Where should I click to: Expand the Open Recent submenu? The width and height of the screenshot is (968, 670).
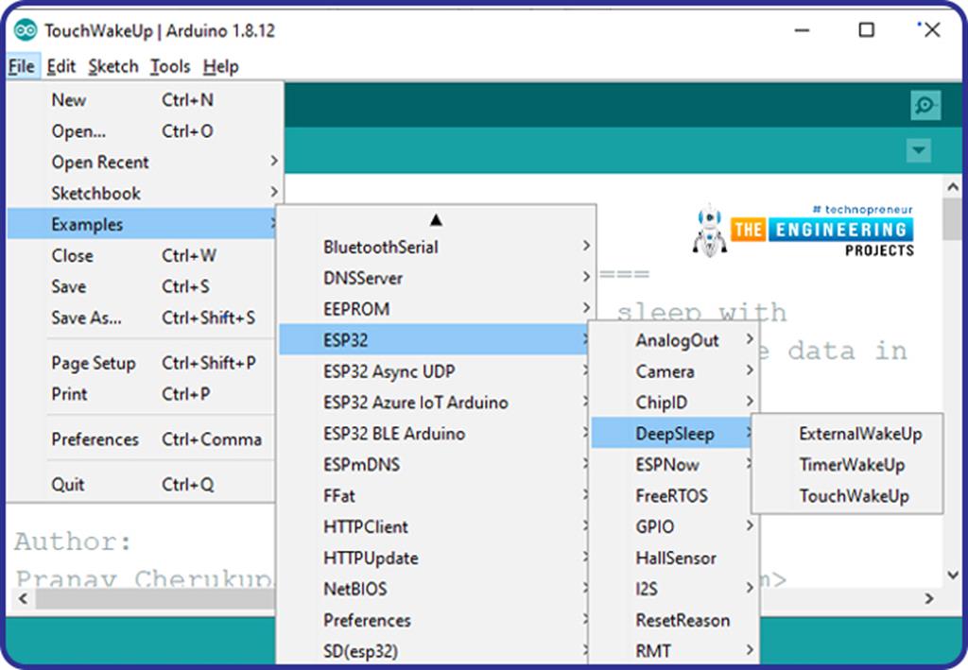click(100, 163)
